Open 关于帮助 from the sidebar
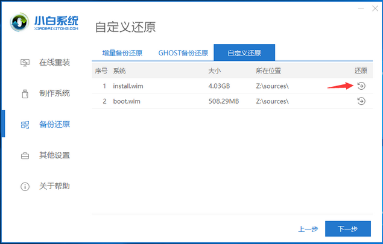The height and width of the screenshot is (244, 383). (54, 186)
